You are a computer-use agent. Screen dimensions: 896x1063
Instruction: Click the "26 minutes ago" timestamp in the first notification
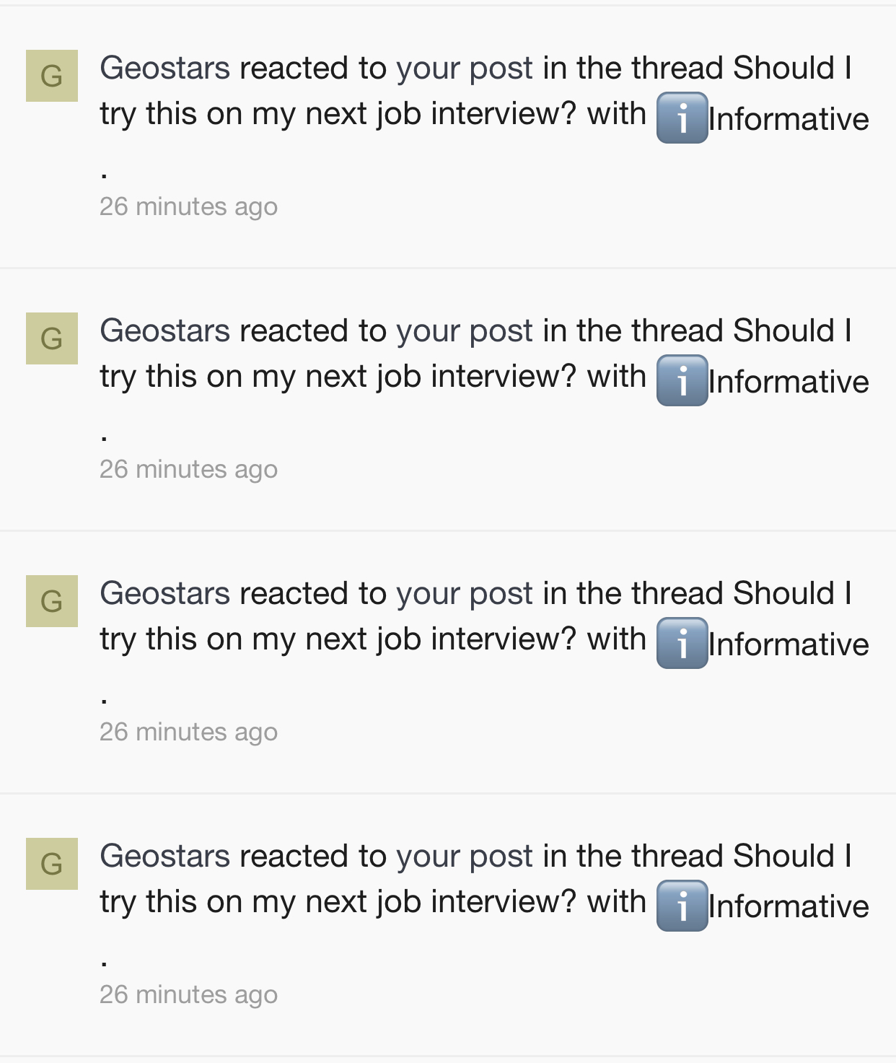pos(188,207)
